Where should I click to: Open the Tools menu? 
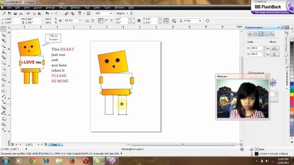(107, 7)
